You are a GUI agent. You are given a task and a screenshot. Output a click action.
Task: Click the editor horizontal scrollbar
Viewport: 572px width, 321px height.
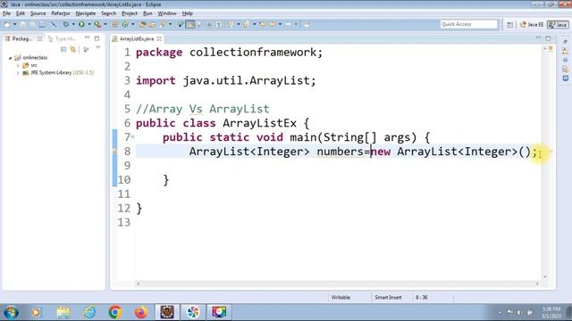338,284
